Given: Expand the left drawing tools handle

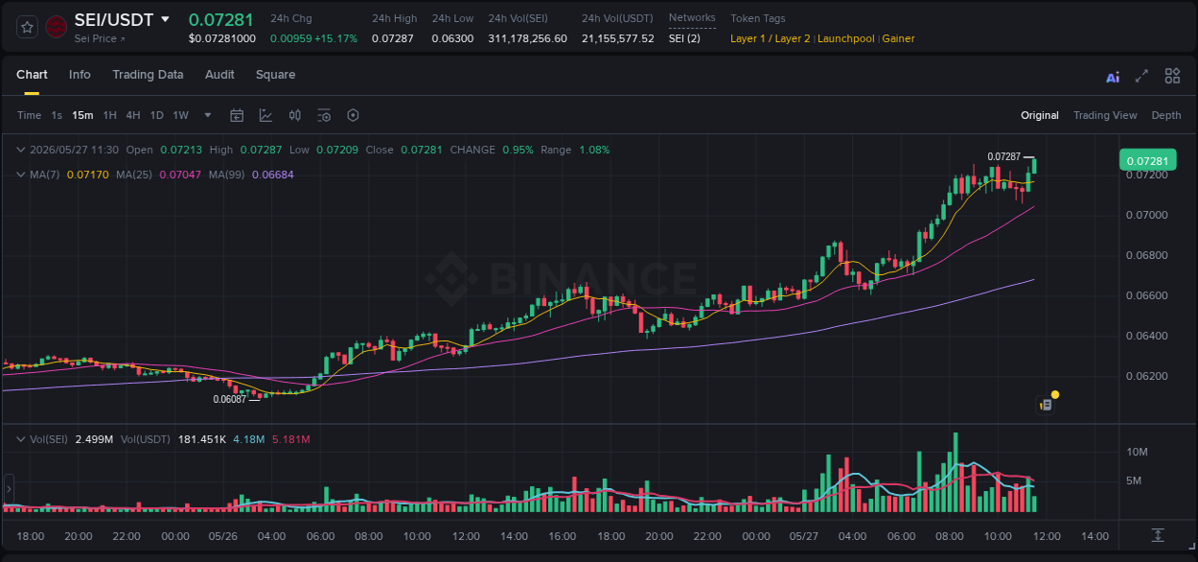Looking at the screenshot, I should (x=8, y=488).
